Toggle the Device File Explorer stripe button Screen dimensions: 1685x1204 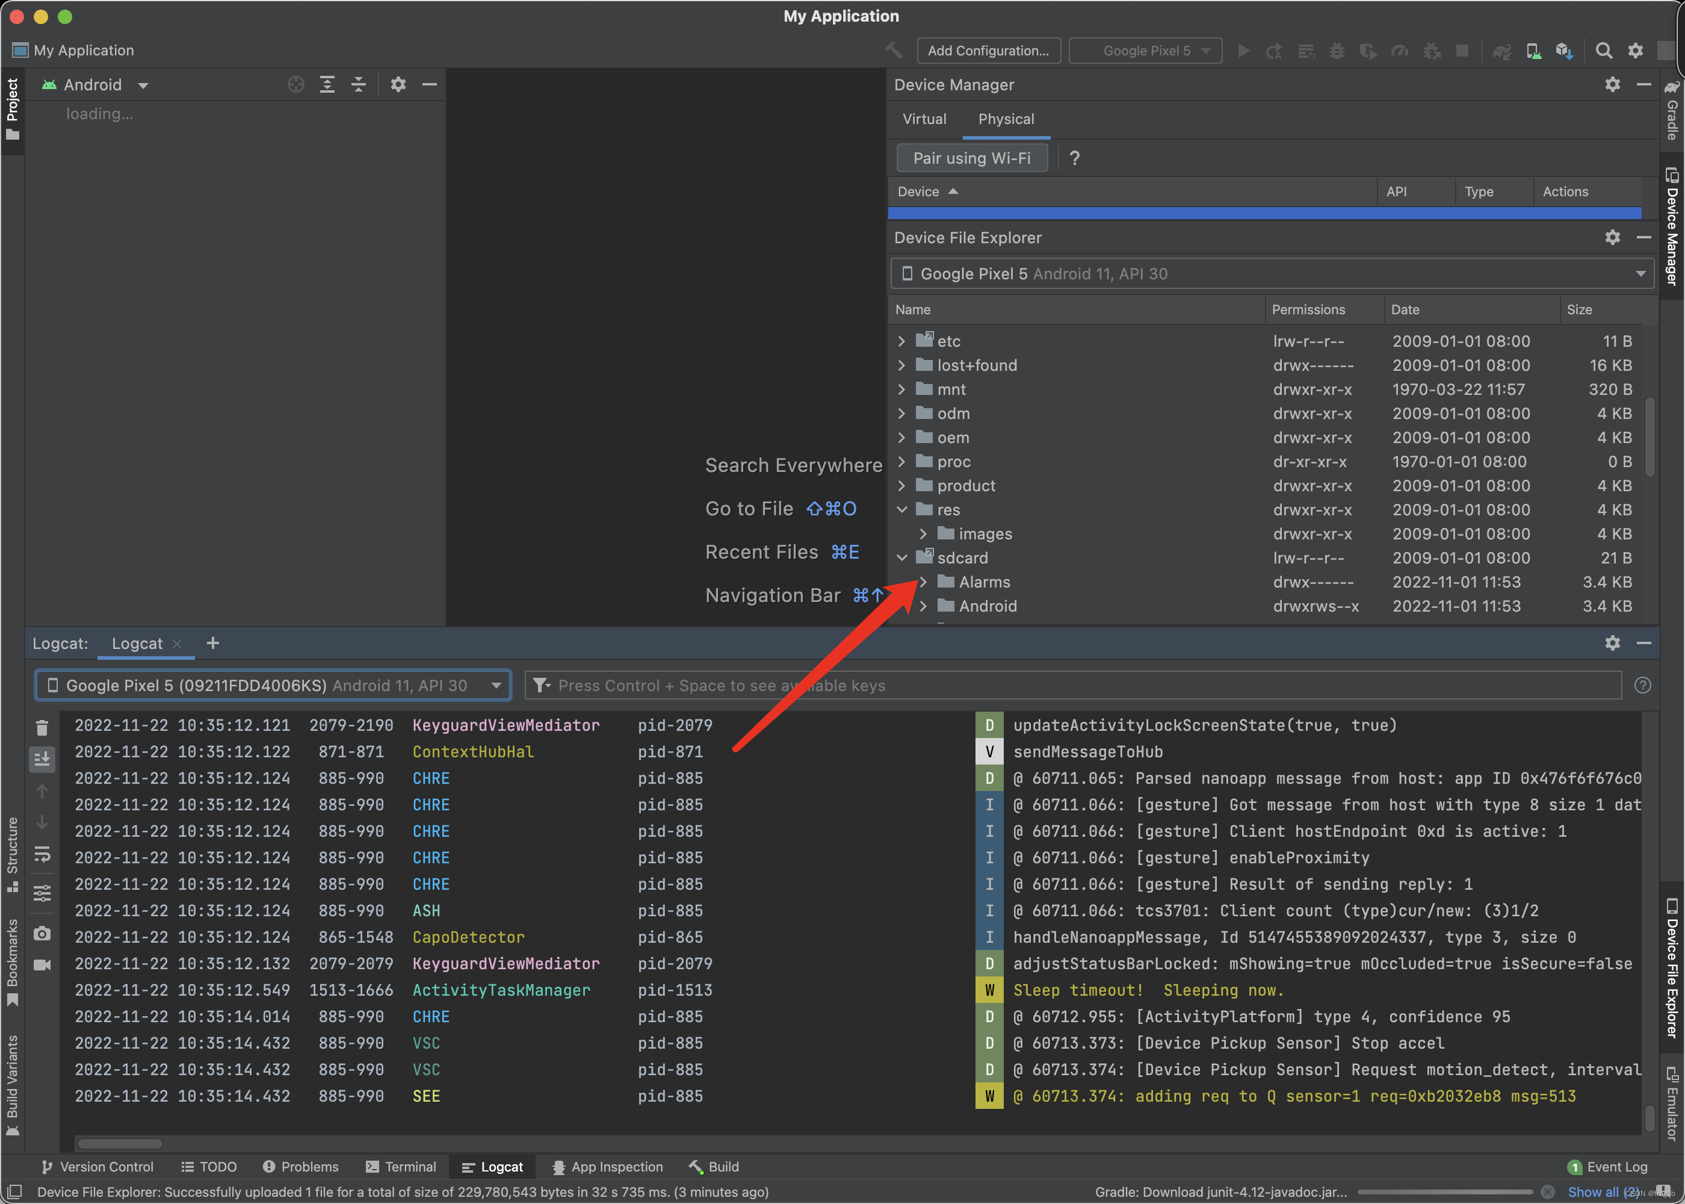1672,967
